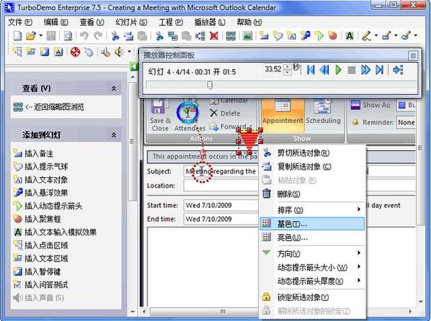This screenshot has height=321, width=431.
Task: Choose 复制所选对象 (C) from context menu
Action: point(312,167)
